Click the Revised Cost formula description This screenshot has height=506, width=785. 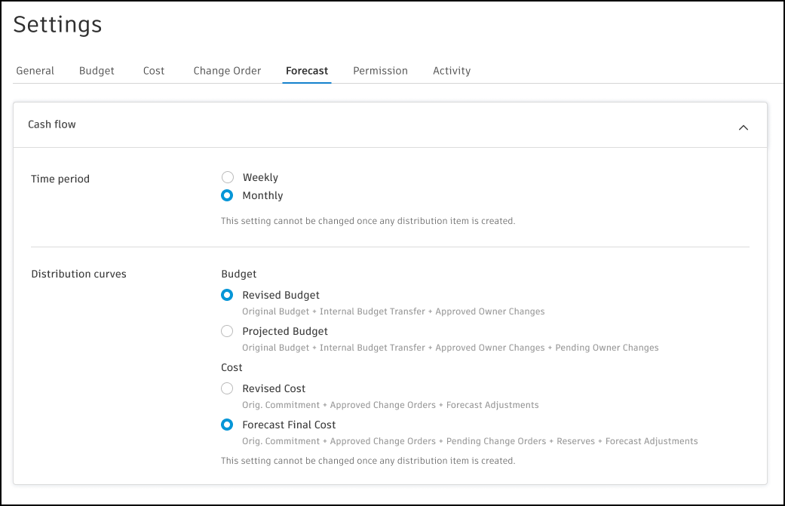[x=391, y=405]
